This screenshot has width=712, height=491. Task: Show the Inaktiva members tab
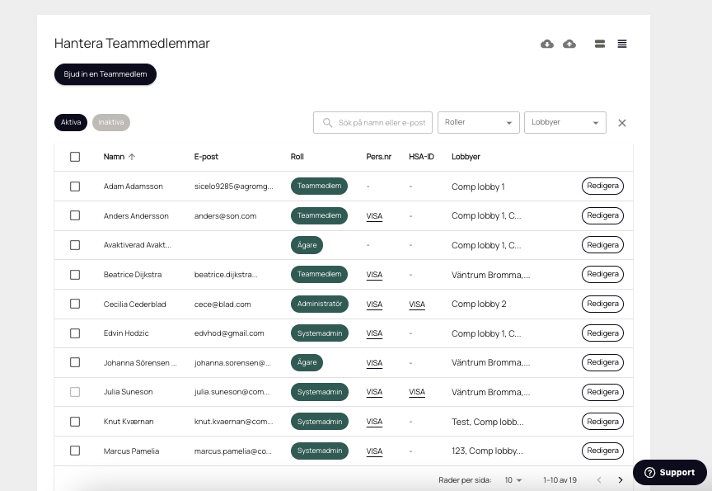coord(111,122)
